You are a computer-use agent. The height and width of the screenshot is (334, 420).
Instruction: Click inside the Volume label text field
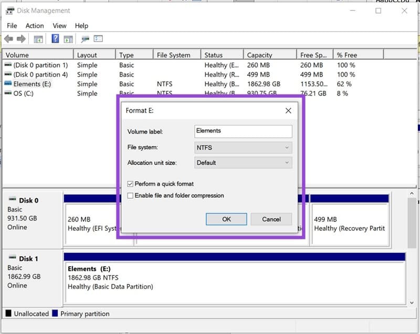(243, 131)
